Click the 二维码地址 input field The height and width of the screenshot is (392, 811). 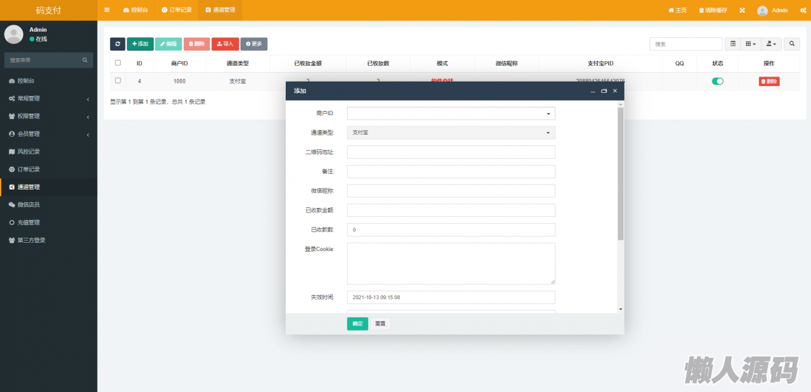click(x=450, y=152)
